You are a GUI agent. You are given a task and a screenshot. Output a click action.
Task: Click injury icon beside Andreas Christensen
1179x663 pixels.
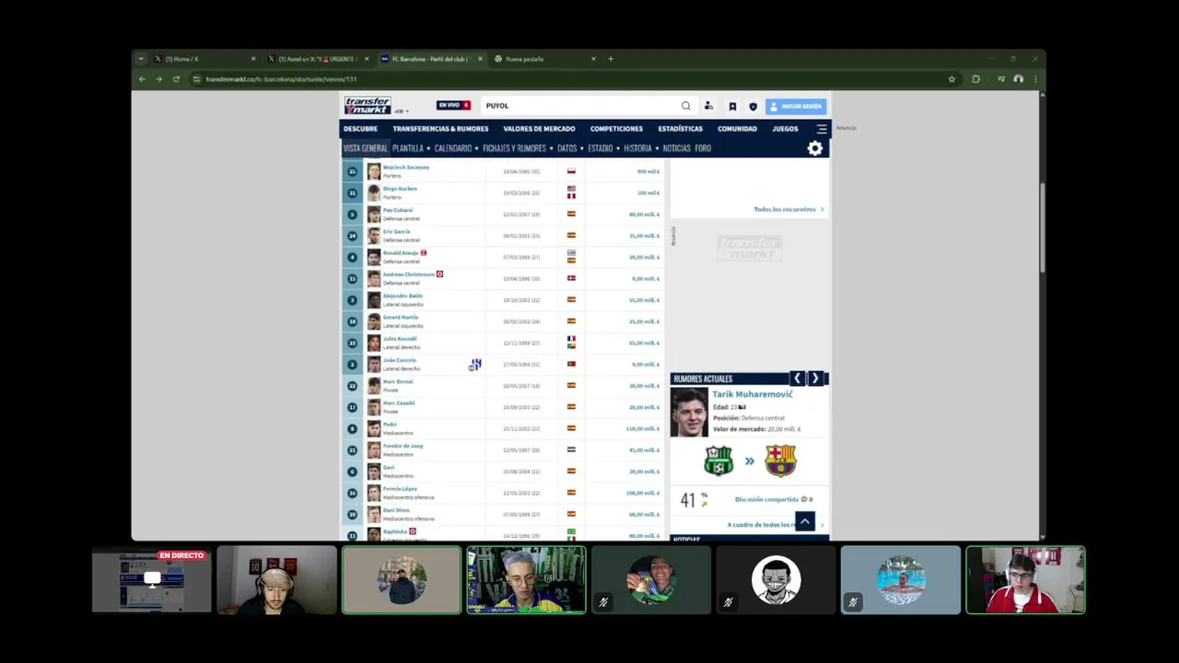(439, 273)
